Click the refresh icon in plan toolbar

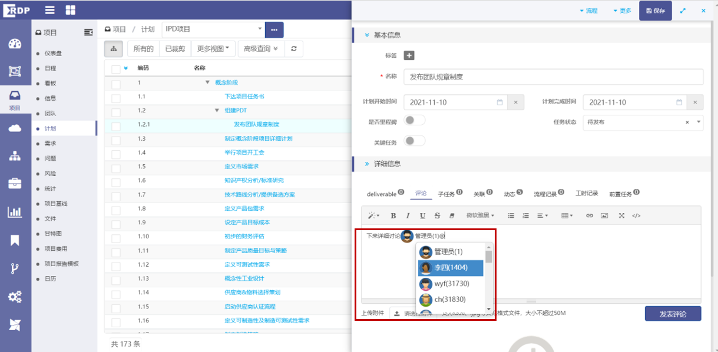pyautogui.click(x=293, y=49)
